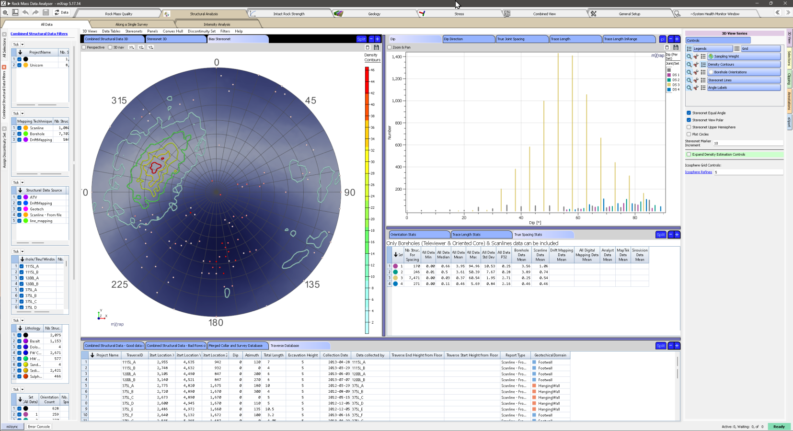Click the minus button on the Dip chart panel
Screen dimensions: 793x431
pyautogui.click(x=670, y=39)
